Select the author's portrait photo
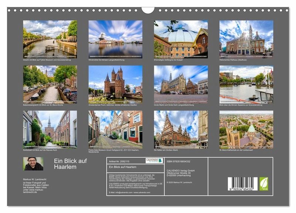The width and height of the screenshot is (296, 213). point(33,164)
